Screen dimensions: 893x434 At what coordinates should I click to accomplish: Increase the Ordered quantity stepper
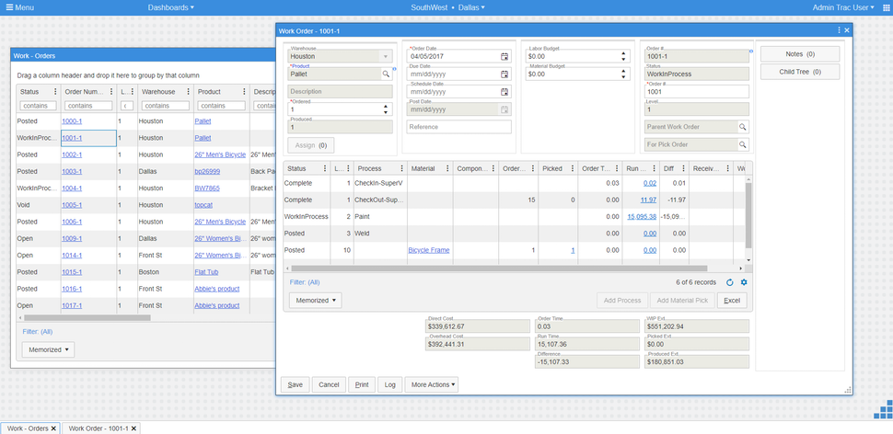coord(386,107)
